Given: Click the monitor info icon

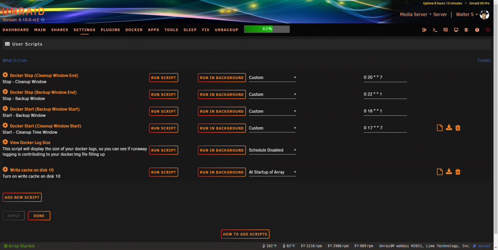Looking at the screenshot, I should pyautogui.click(x=456, y=30).
